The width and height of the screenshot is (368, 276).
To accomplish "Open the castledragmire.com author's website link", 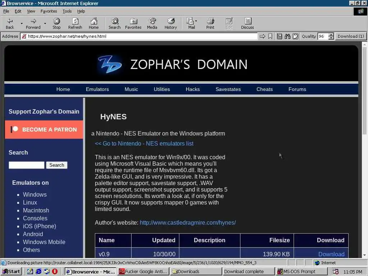I will 188,222.
